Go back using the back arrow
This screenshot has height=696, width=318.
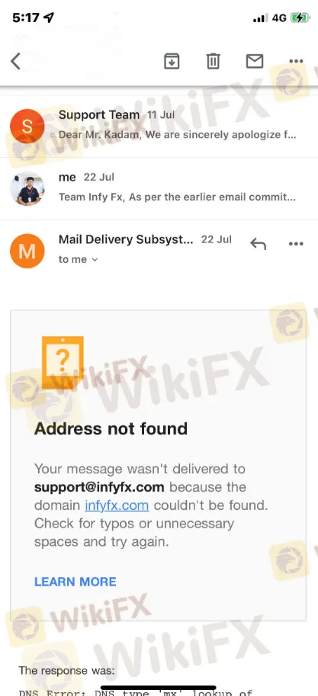[16, 61]
